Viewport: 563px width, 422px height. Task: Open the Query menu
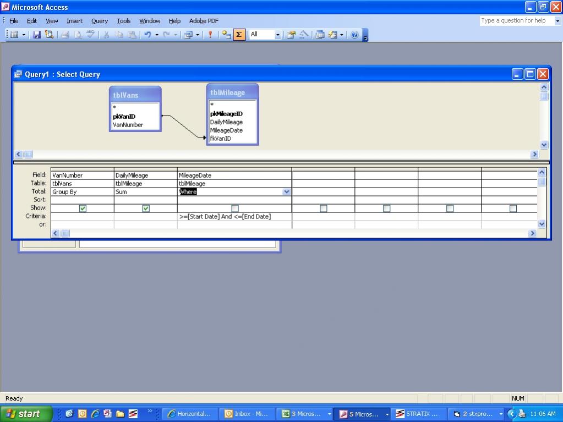point(100,21)
